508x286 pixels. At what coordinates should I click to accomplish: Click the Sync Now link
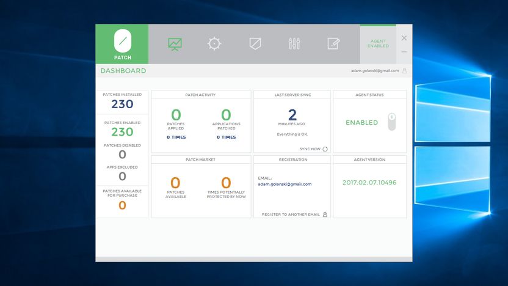coord(310,149)
